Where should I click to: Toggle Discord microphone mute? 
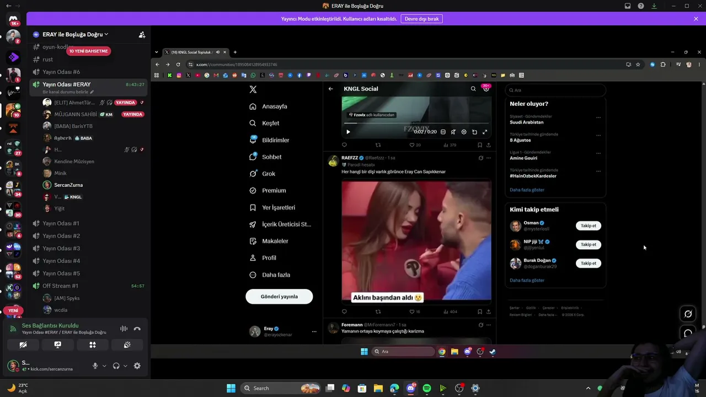tap(95, 366)
